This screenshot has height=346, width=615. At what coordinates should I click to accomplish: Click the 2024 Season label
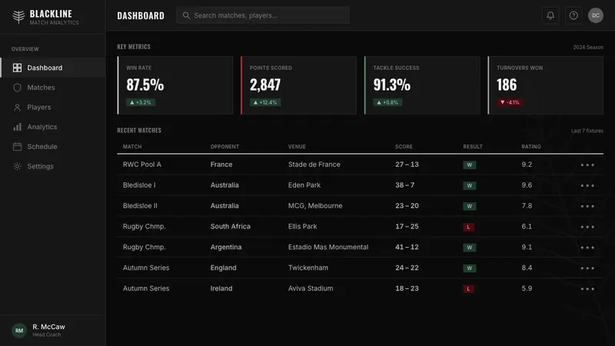588,47
